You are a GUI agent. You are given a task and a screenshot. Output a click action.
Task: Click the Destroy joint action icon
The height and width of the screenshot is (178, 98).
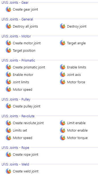(63, 26)
